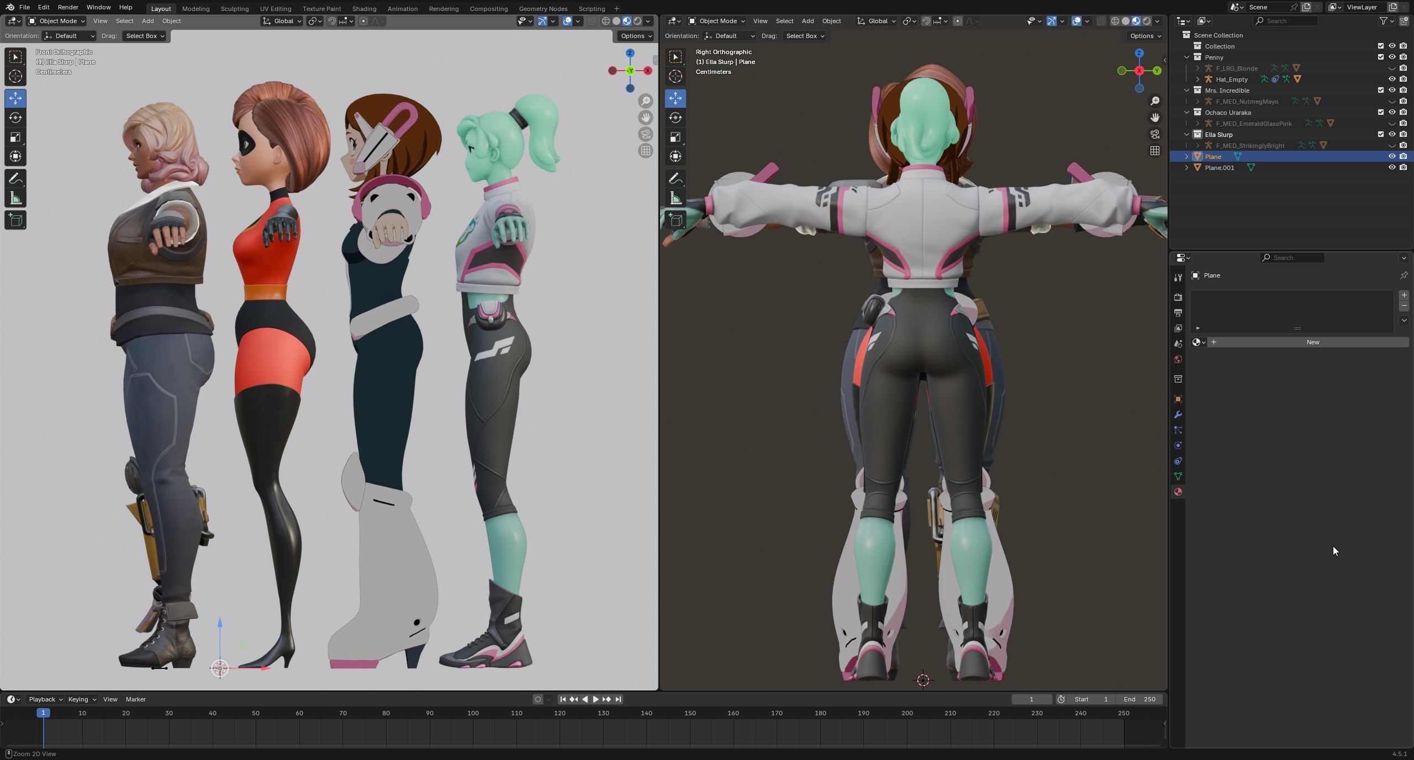Activate the Annotate tool in left viewport
This screenshot has height=760, width=1414.
point(15,179)
